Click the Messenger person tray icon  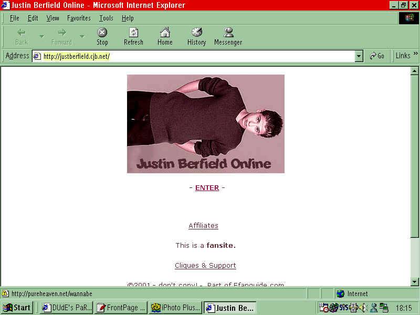pyautogui.click(x=374, y=308)
